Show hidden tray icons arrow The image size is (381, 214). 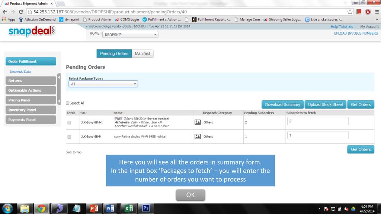pos(319,209)
